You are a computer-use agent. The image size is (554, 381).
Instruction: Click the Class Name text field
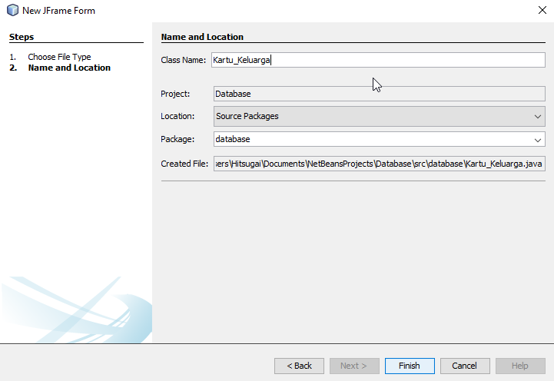(378, 60)
